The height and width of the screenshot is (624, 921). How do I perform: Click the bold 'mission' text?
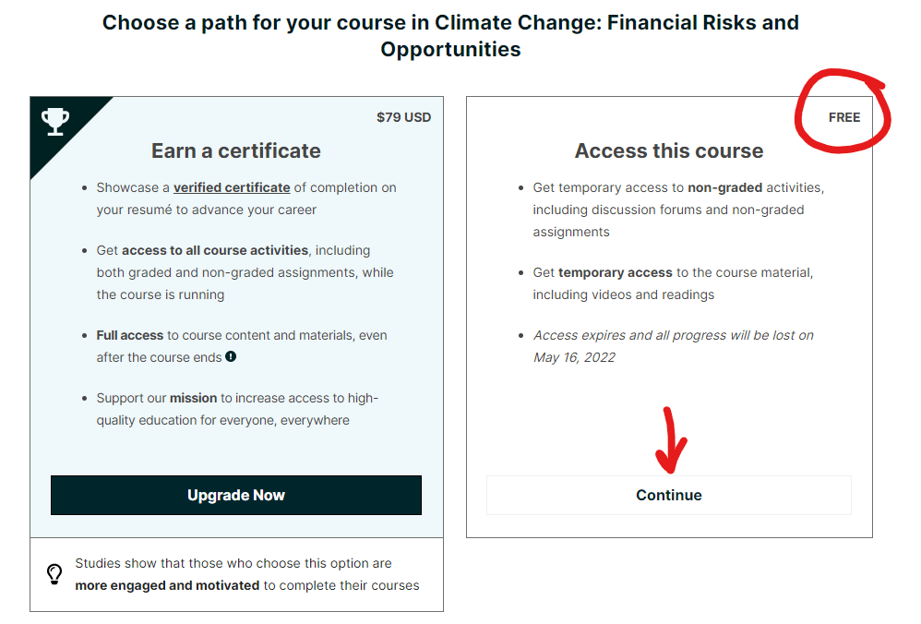coord(193,398)
